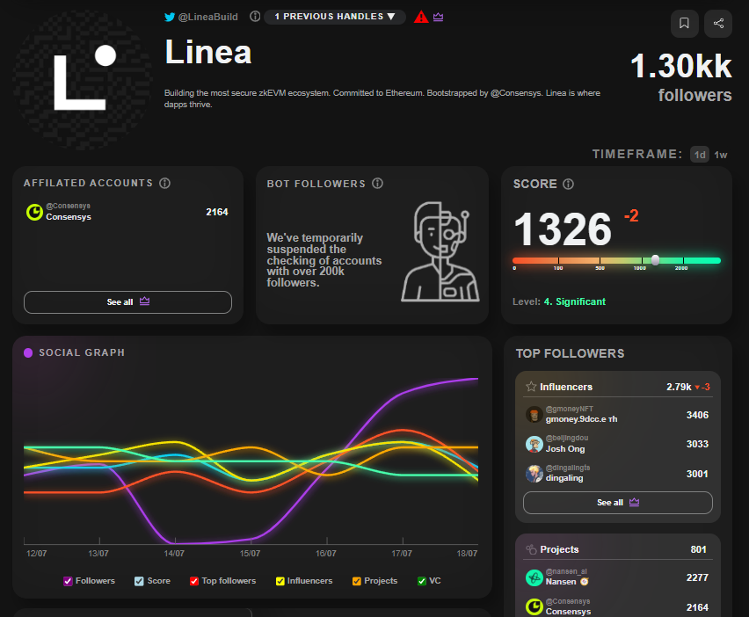This screenshot has width=749, height=617.
Task: Open dingaling follower profile
Action: (x=618, y=474)
